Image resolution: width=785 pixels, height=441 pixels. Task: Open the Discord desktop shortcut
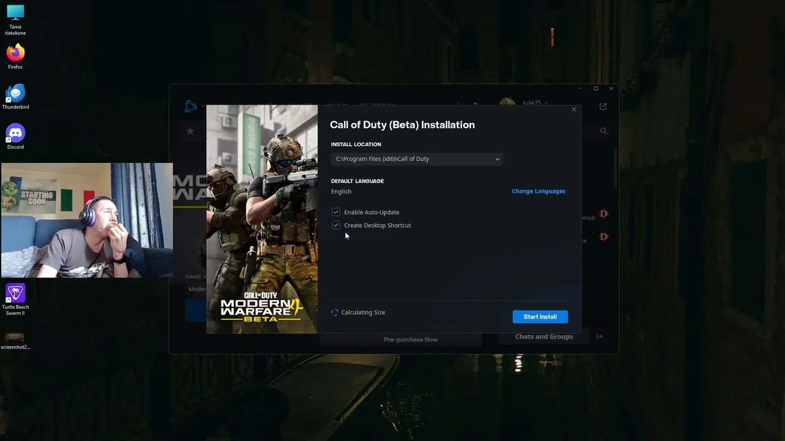click(15, 137)
